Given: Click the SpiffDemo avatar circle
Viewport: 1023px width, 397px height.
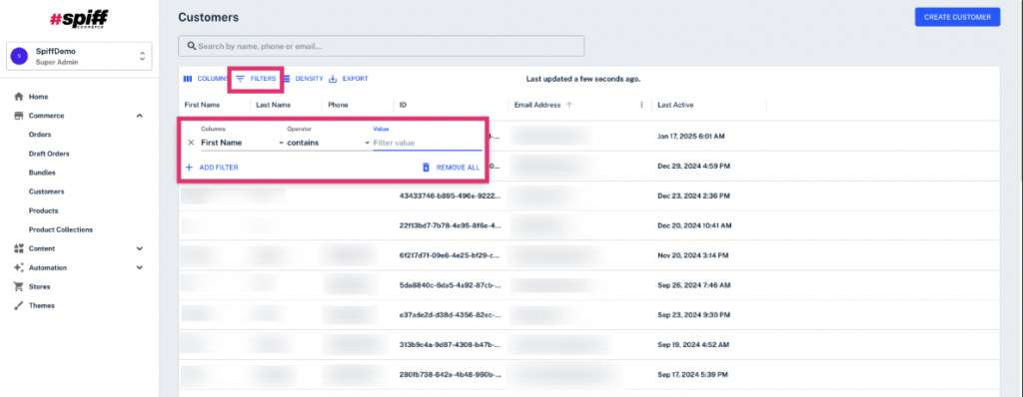Looking at the screenshot, I should click(19, 56).
